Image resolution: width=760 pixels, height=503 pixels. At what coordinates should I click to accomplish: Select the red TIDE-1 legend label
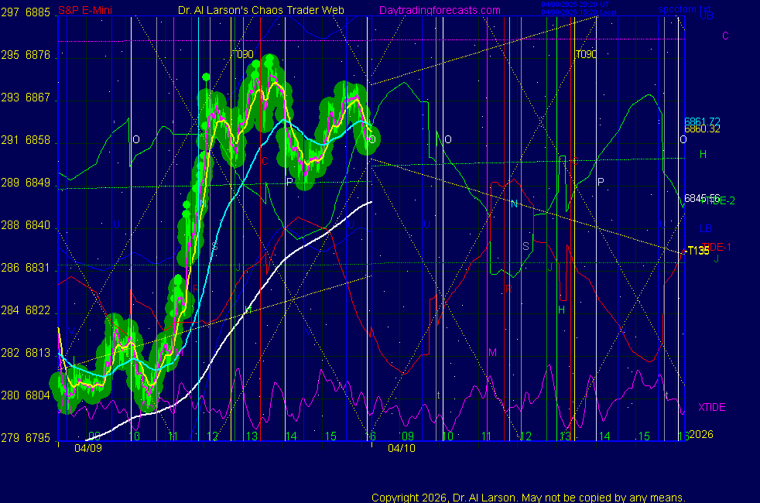pos(717,246)
